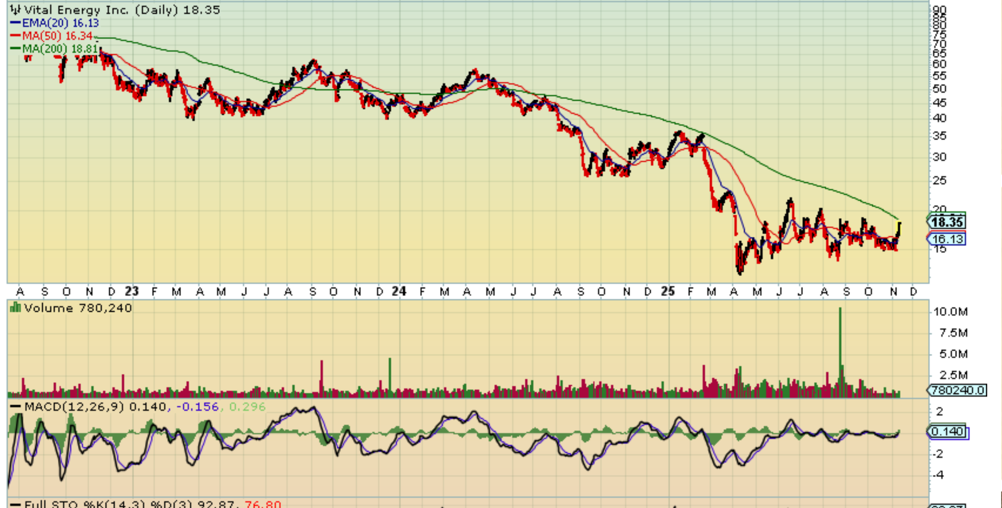Click the yellow latest price candlestick

[899, 228]
